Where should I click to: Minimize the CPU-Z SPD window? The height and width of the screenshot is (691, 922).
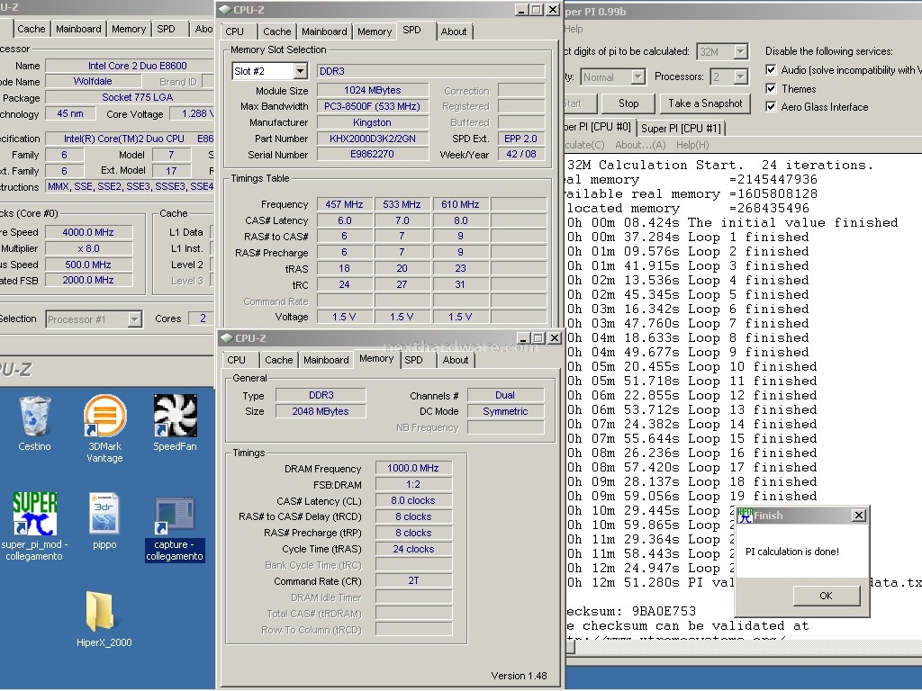point(521,10)
